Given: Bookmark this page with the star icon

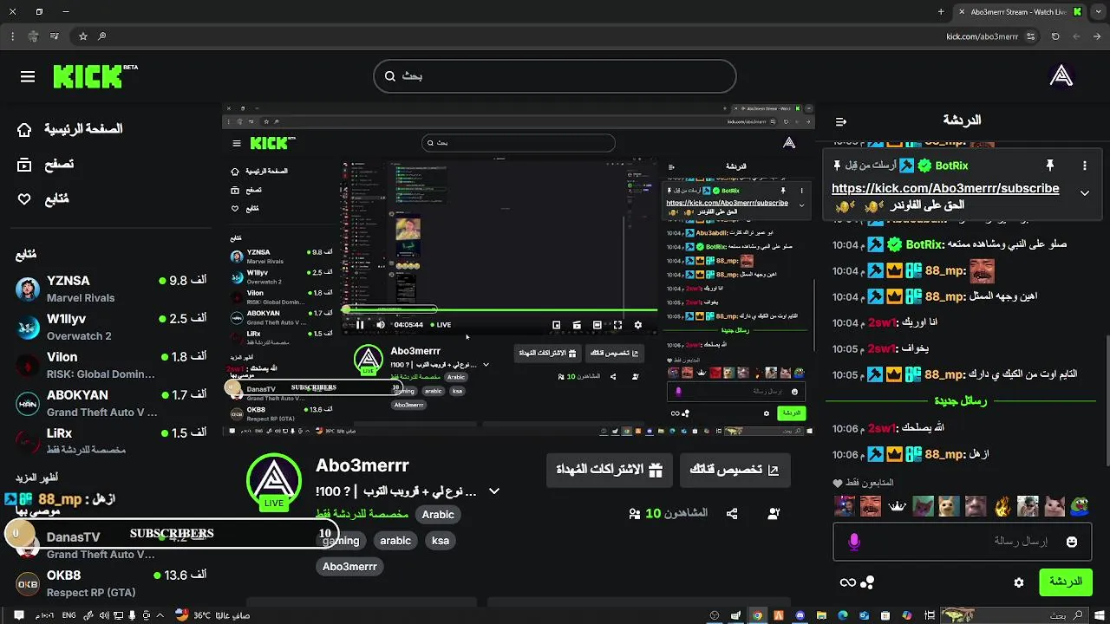Looking at the screenshot, I should pyautogui.click(x=83, y=36).
